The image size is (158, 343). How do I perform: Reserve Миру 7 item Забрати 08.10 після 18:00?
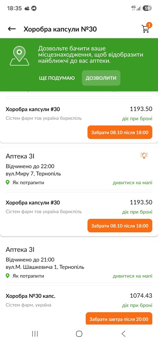click(120, 226)
